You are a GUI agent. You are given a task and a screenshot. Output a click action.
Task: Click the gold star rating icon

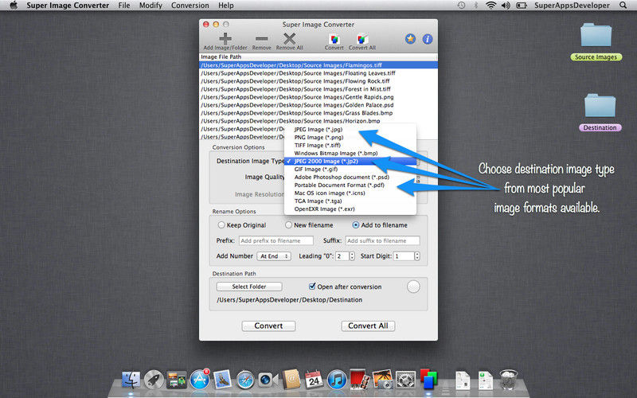point(410,38)
